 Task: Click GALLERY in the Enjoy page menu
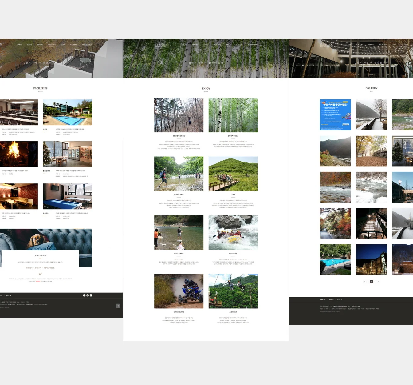[x=239, y=45]
